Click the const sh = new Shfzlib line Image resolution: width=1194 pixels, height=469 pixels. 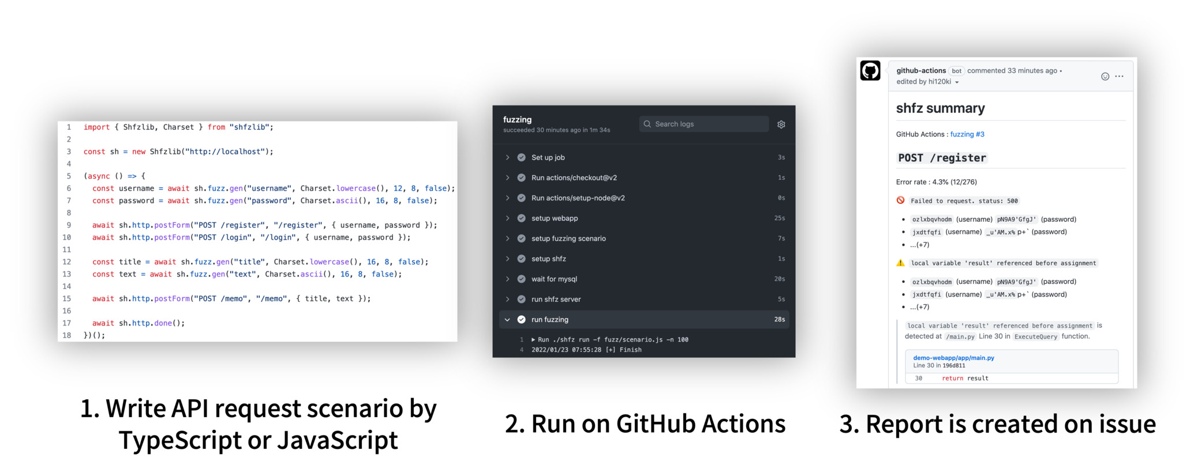[x=178, y=152]
